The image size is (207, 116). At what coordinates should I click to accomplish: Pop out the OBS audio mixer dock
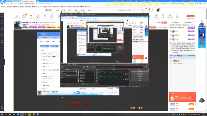[130, 69]
